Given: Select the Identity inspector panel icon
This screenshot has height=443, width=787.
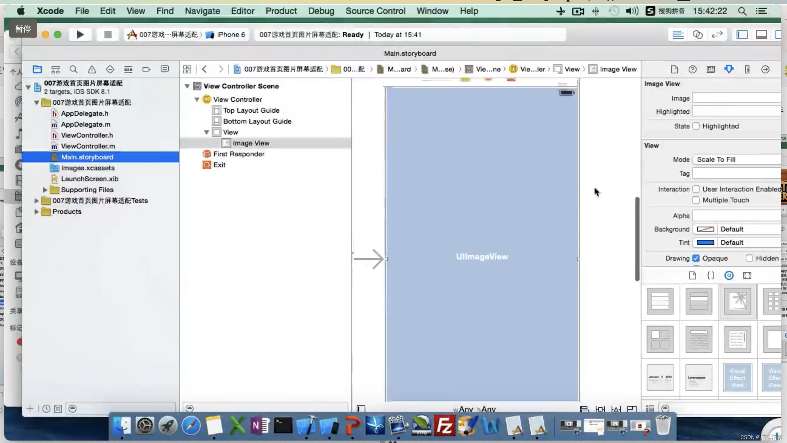Looking at the screenshot, I should tap(711, 69).
